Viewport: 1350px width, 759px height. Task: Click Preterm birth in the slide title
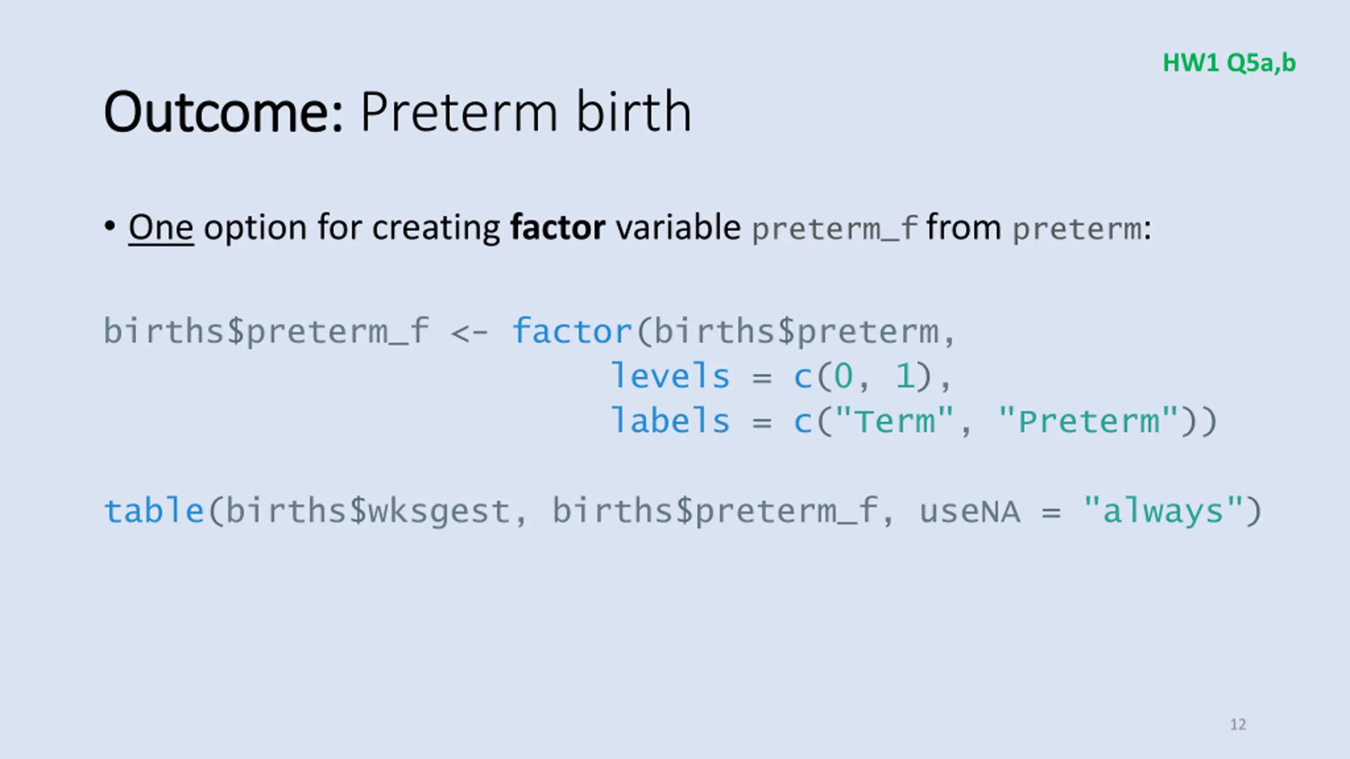pyautogui.click(x=525, y=112)
